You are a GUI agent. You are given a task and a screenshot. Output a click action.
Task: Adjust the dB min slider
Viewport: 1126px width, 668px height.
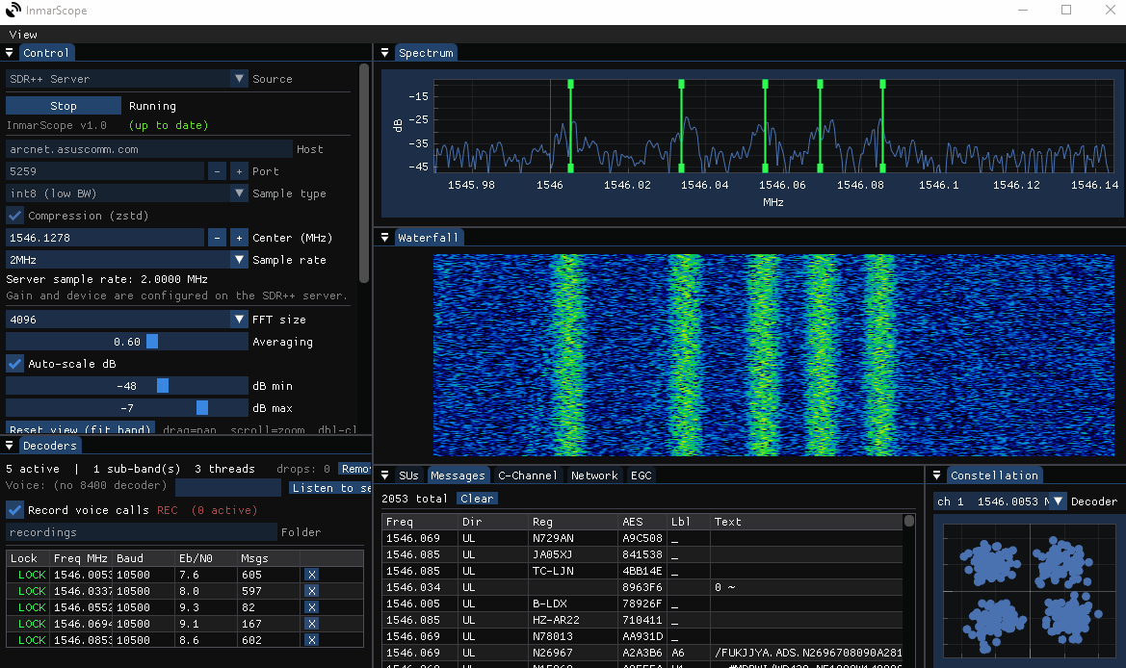click(126, 386)
